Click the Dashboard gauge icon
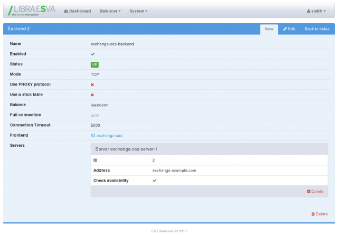The image size is (338, 236). [65, 11]
